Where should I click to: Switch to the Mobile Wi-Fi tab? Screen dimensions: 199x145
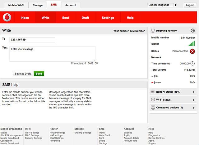tap(16, 5)
